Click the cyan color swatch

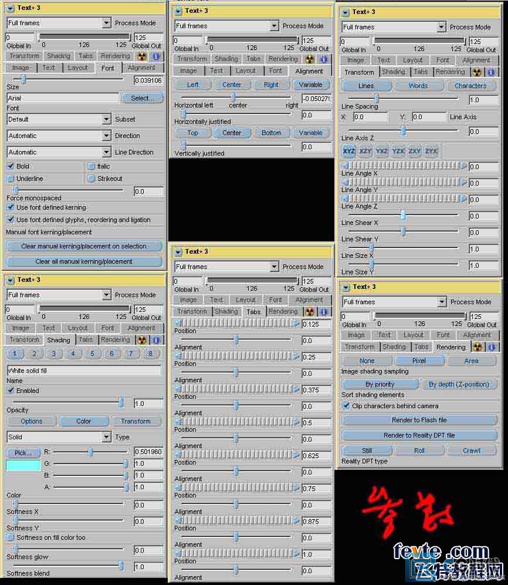(23, 465)
